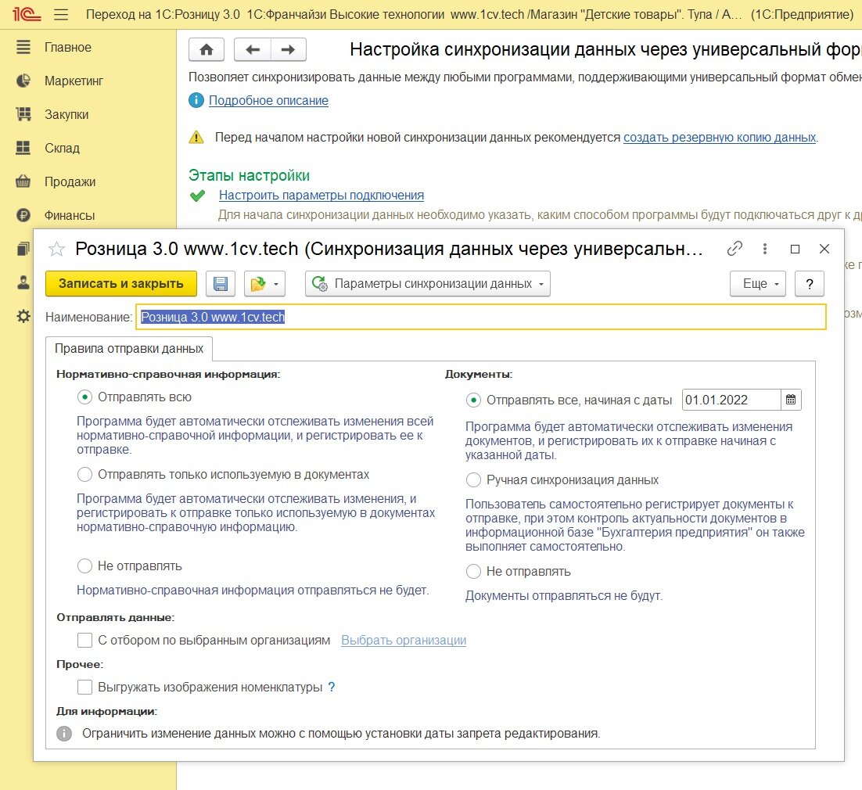Expand the create-based-on folder dropdown
Viewport: 862px width, 790px height.
[264, 284]
